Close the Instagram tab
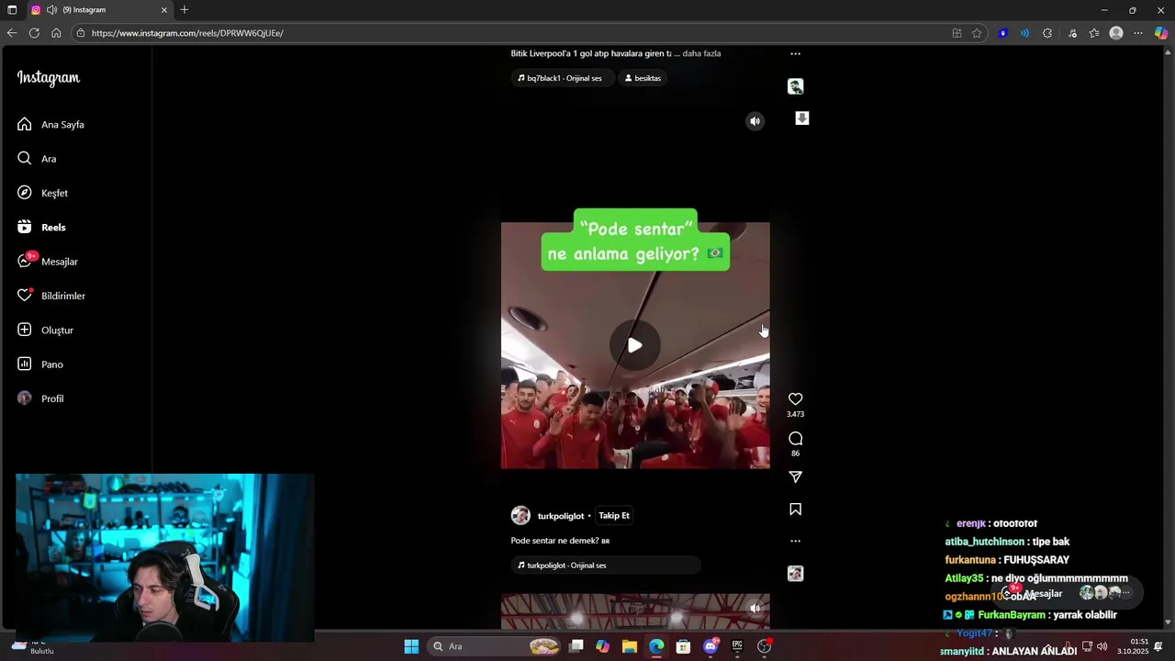This screenshot has height=661, width=1175. click(x=164, y=10)
